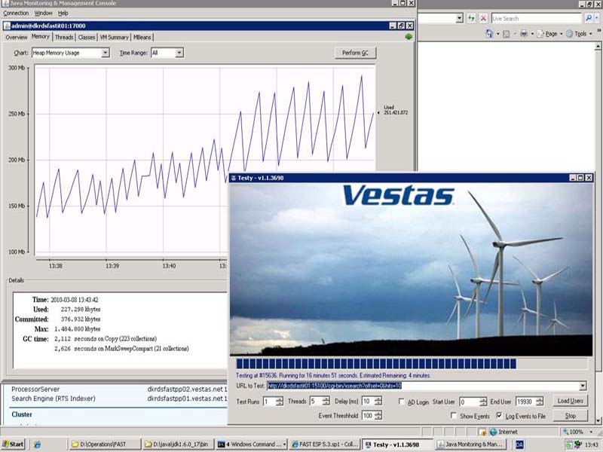
Task: Switch to the D:\Operations\FAST taskbar window
Action: (105, 444)
